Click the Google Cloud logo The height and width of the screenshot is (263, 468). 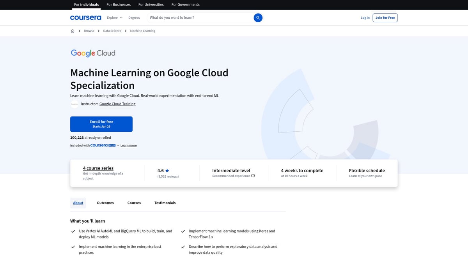[93, 53]
